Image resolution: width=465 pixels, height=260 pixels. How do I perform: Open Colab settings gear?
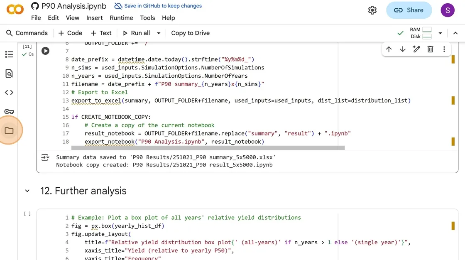tap(372, 10)
